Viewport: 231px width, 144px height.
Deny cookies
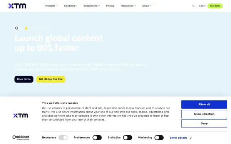point(204,124)
